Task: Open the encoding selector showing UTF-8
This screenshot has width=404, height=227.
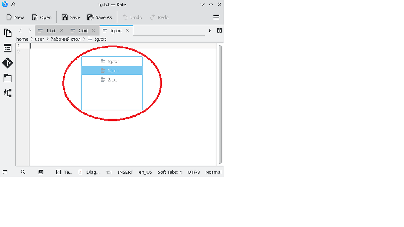Action: tap(193, 172)
